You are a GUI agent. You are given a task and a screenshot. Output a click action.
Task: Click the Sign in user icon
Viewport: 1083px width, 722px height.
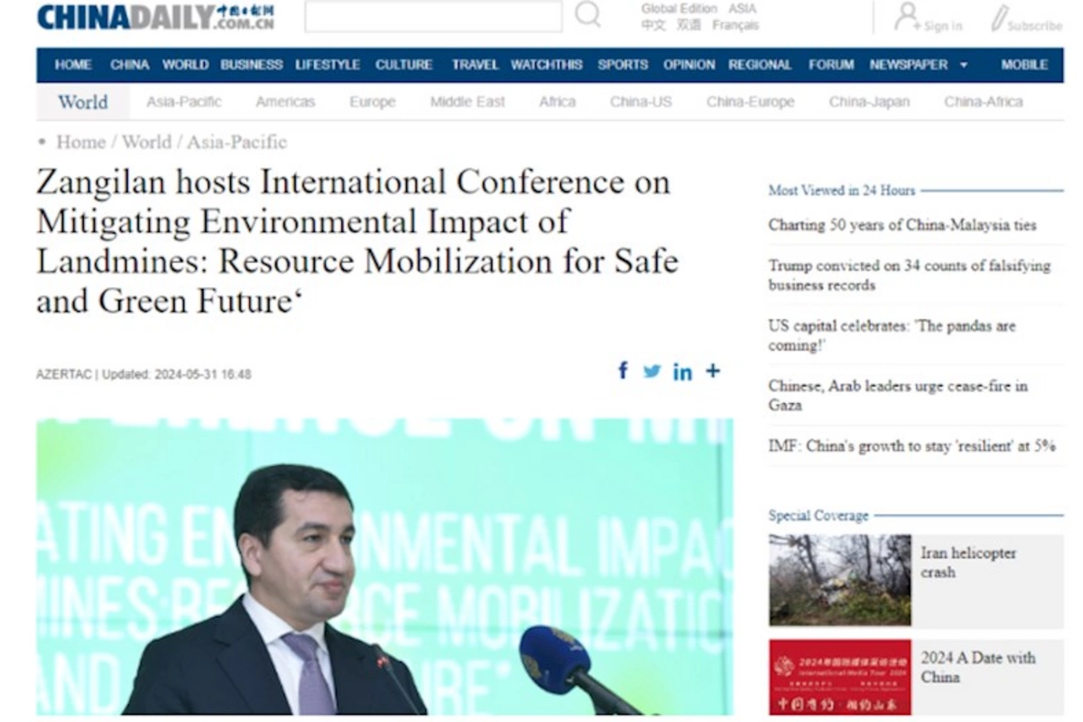906,15
